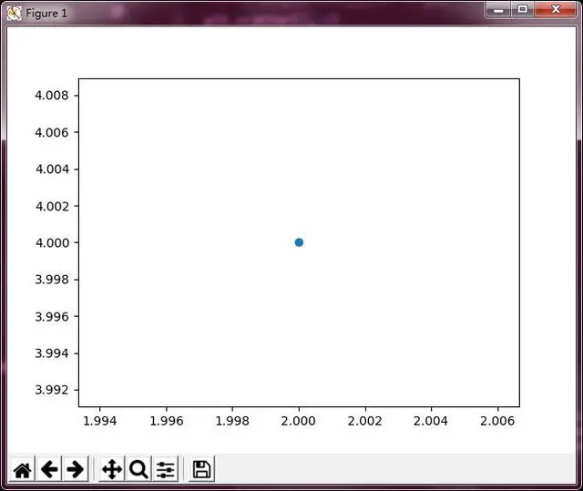Image resolution: width=583 pixels, height=491 pixels.
Task: Activate the Pan axes cross-arrows tool
Action: pyautogui.click(x=112, y=469)
